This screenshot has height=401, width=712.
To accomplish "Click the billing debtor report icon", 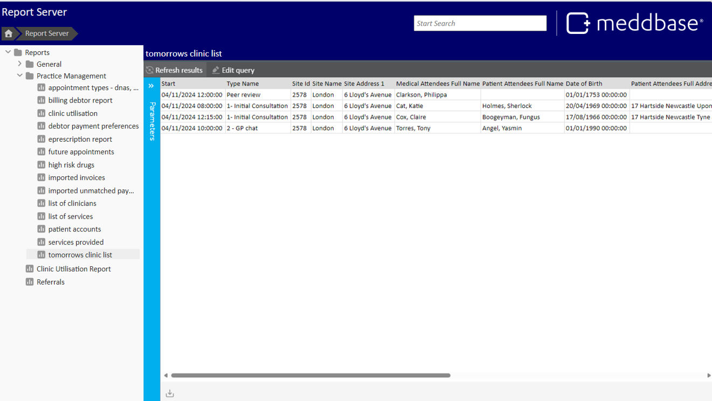I will click(x=41, y=100).
